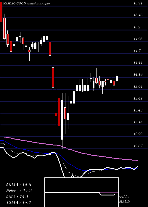Select the 15.46 price axis label
The image size is (148, 207).
[x=138, y=15]
